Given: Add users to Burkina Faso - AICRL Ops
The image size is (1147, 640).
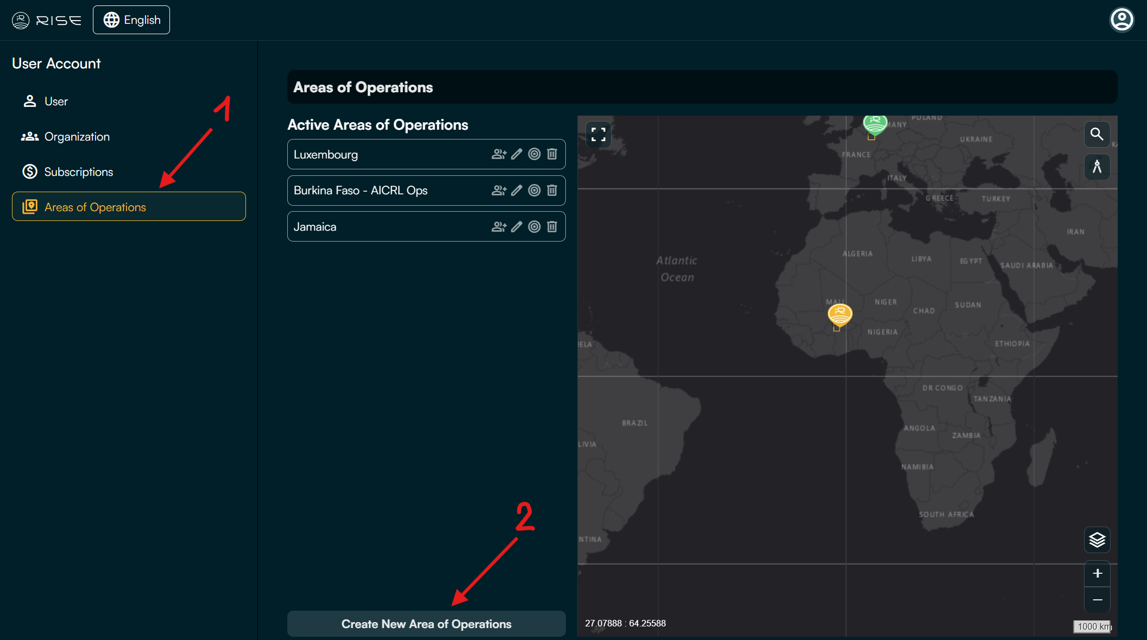Looking at the screenshot, I should tap(499, 191).
